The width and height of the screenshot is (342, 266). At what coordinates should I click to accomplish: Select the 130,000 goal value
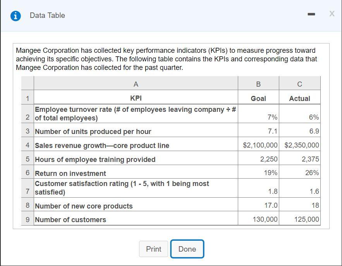point(258,219)
